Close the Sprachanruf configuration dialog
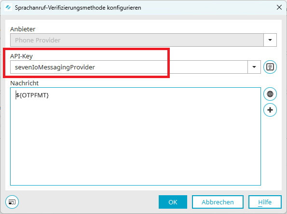Screen dimensions: 287x214 [x=279, y=8]
